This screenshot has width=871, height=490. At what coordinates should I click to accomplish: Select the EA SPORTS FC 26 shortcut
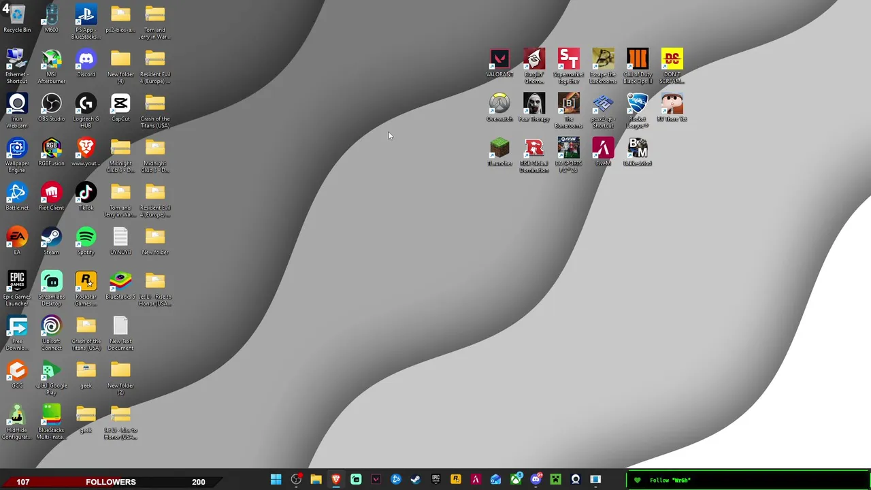pos(568,155)
